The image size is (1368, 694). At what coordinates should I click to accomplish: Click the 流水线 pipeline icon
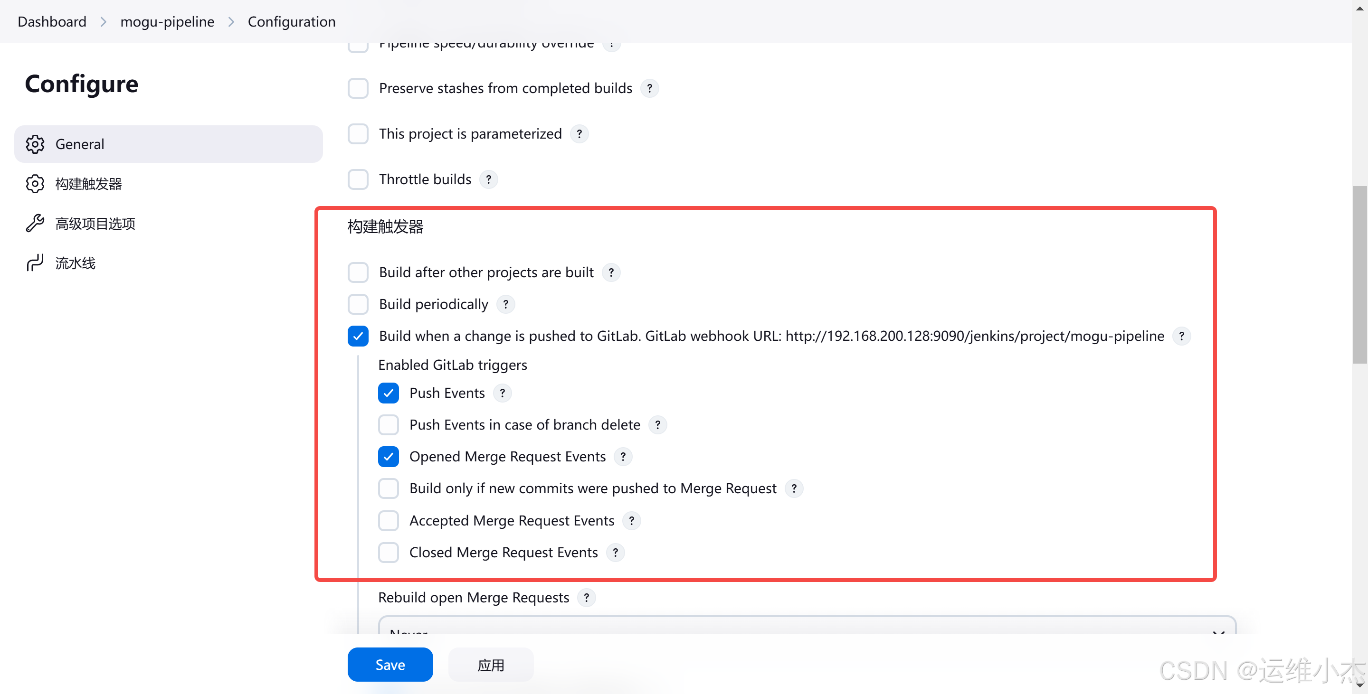[35, 263]
